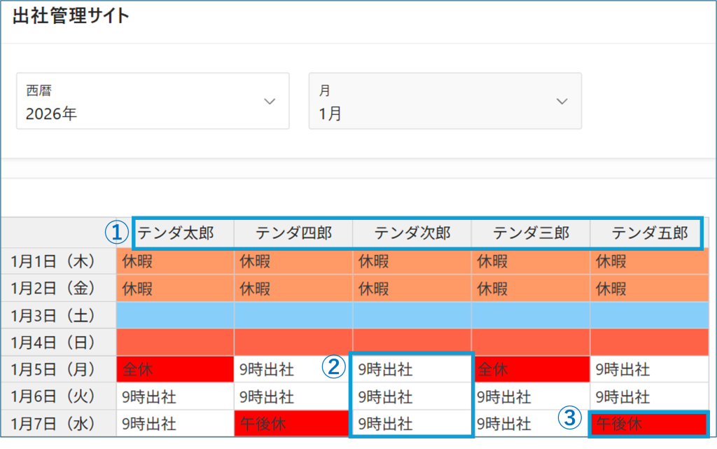This screenshot has height=449, width=717.
Task: Click テンダ次郎's blue Saturday cell on 1月3日
Action: (x=412, y=315)
